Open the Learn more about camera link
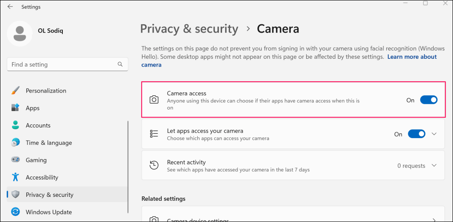The height and width of the screenshot is (222, 453). pyautogui.click(x=411, y=57)
